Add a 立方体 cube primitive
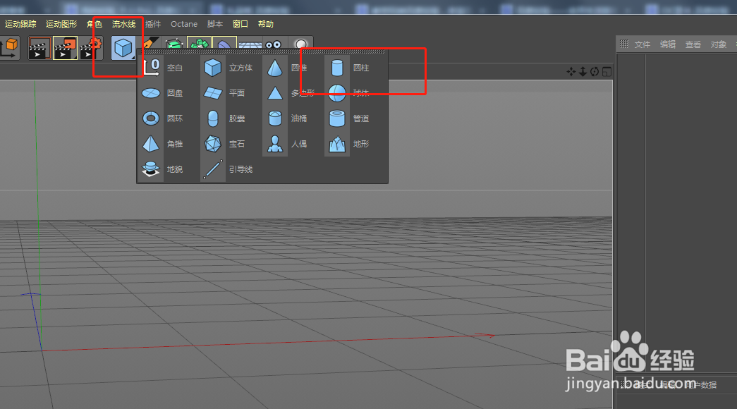Screen dimensions: 737x409 (x=229, y=68)
